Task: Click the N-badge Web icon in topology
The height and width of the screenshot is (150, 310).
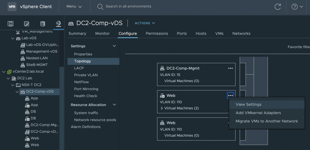Action: 162,96
